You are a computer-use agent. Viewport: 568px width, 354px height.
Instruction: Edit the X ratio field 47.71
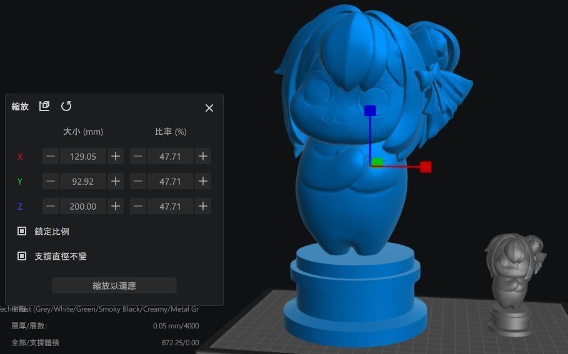170,156
